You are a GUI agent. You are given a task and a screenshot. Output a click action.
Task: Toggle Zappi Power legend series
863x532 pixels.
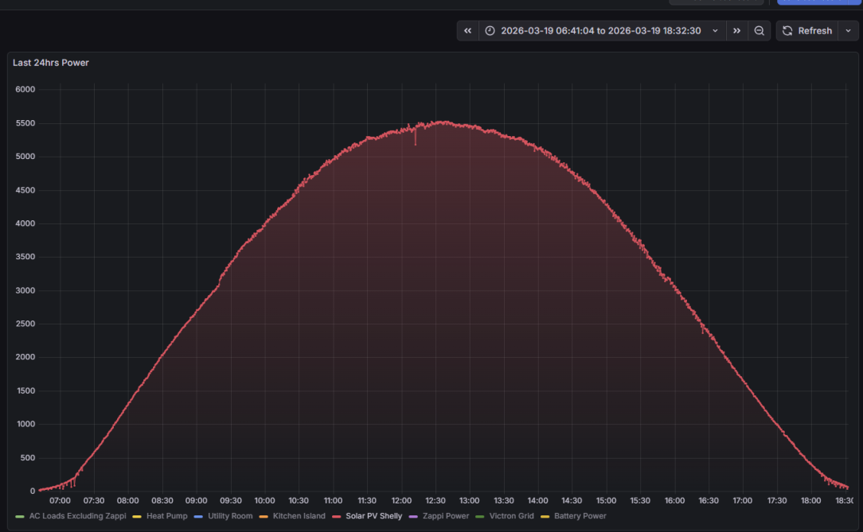pyautogui.click(x=446, y=516)
